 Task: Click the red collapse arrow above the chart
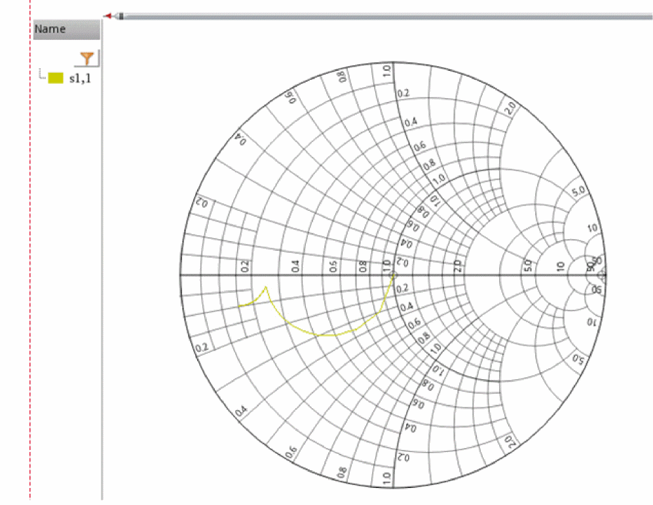coord(107,16)
